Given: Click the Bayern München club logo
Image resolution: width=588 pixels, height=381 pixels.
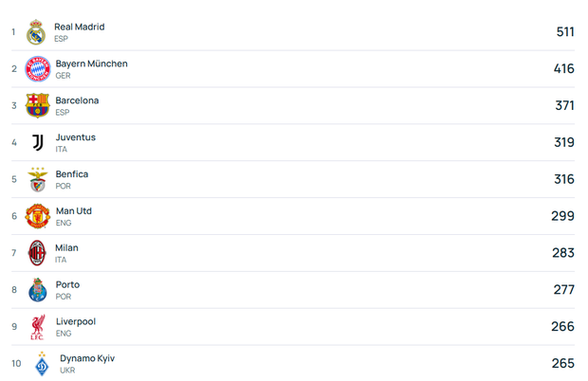Looking at the screenshot, I should pyautogui.click(x=37, y=69).
